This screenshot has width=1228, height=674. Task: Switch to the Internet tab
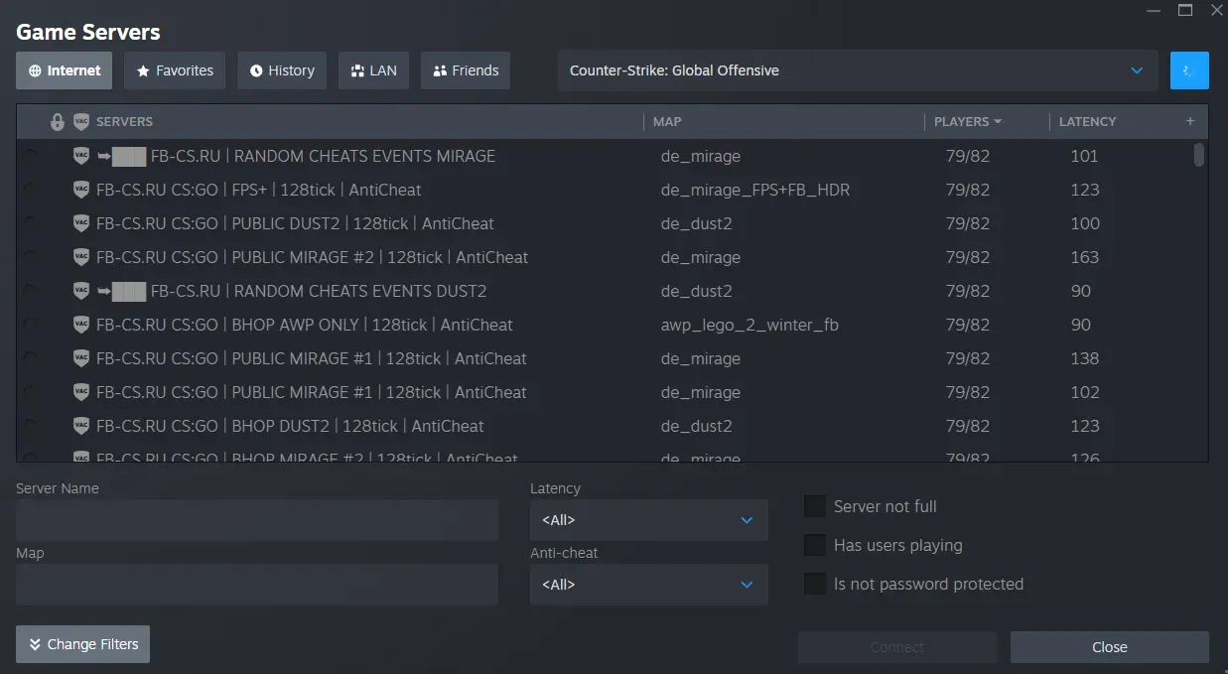[65, 70]
